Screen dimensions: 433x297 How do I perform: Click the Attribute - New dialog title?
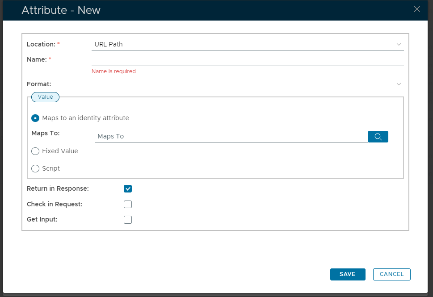61,10
